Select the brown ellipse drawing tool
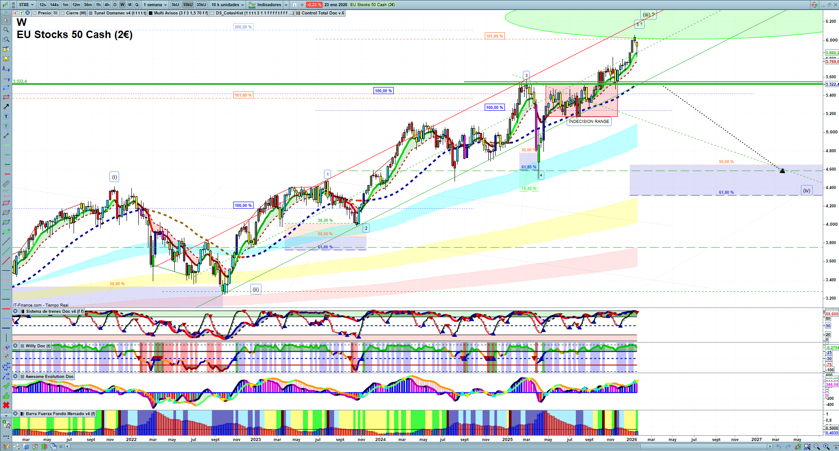Screen dimensions: 839x451 (6, 213)
